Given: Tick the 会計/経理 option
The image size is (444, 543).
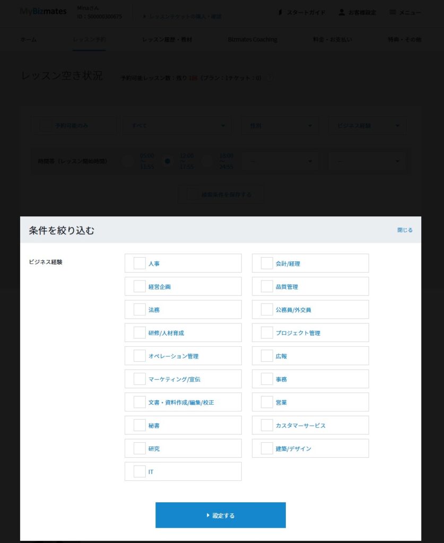Looking at the screenshot, I should [x=267, y=263].
